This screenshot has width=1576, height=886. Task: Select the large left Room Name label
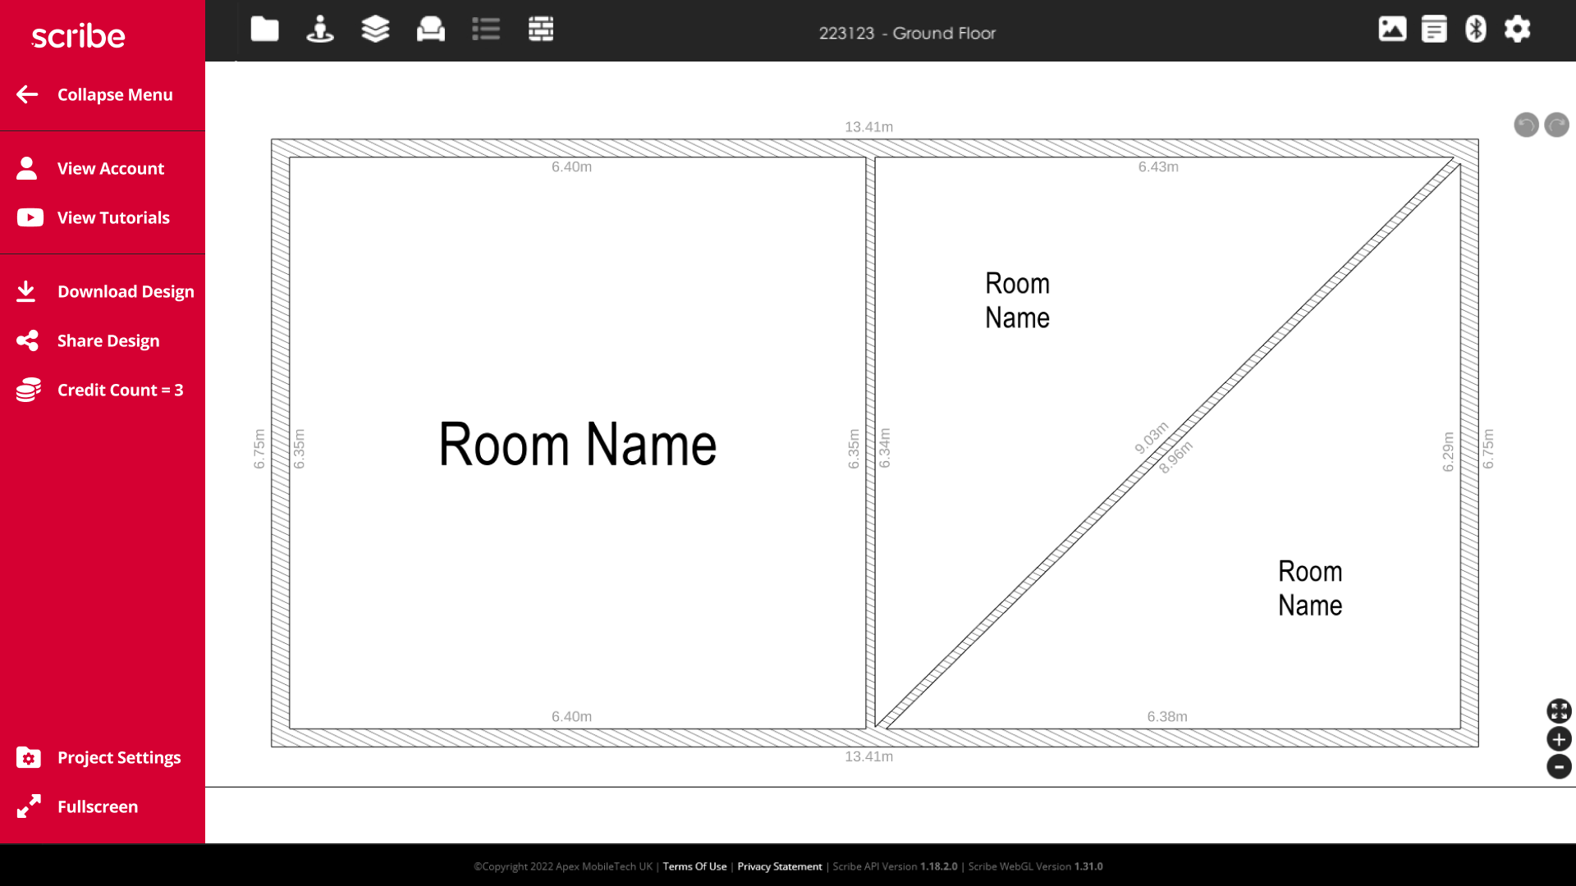click(x=577, y=445)
